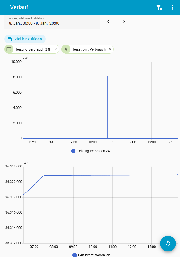Clear all filters with the filter-remove icon

159,8
